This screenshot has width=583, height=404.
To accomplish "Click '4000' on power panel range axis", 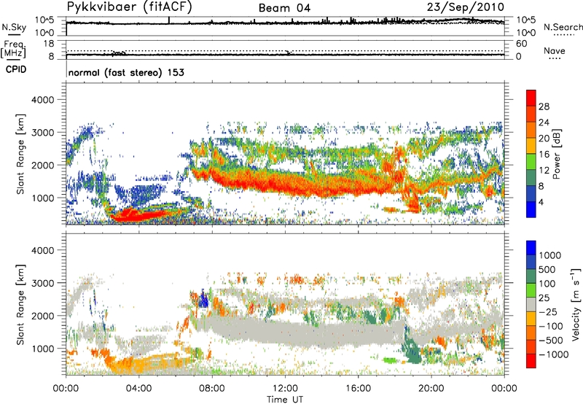I will coord(43,100).
